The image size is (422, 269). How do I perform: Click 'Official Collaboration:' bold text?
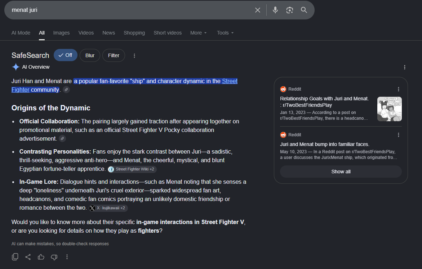[x=49, y=121]
